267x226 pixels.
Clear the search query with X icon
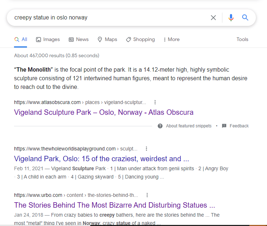click(x=213, y=18)
